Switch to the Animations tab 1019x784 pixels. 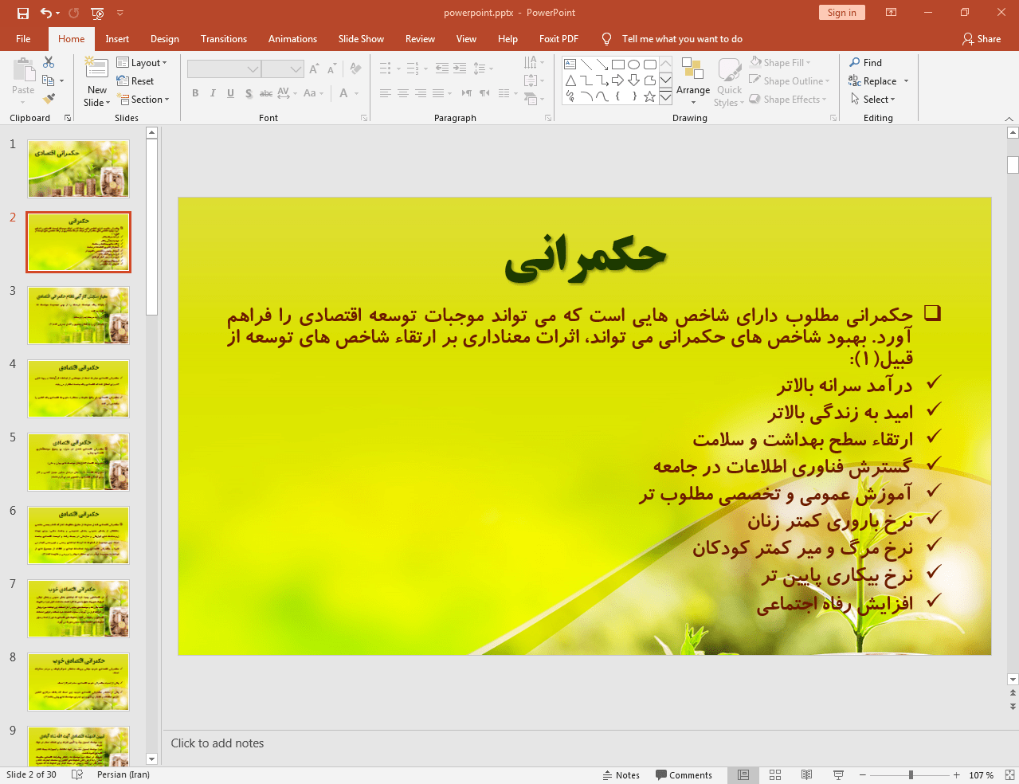point(292,39)
